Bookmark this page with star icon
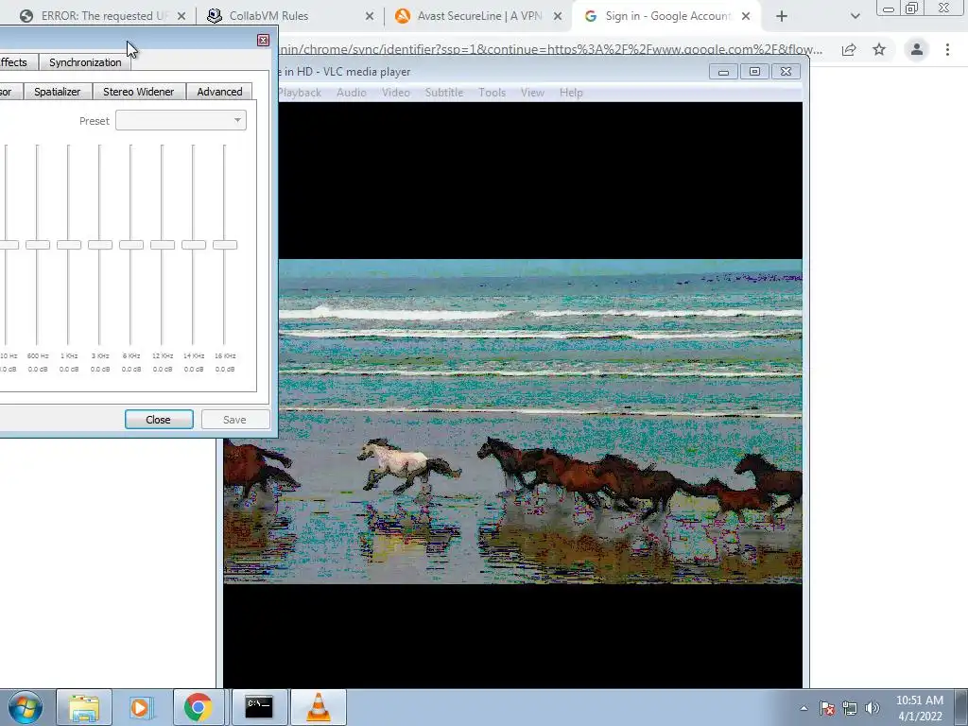 tap(879, 49)
